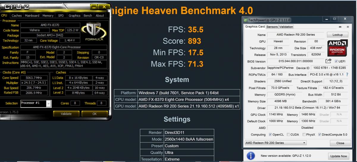Viewport: 357px width, 162px height.
Task: Click the OK button in CPU-Z
Action: 94,114
